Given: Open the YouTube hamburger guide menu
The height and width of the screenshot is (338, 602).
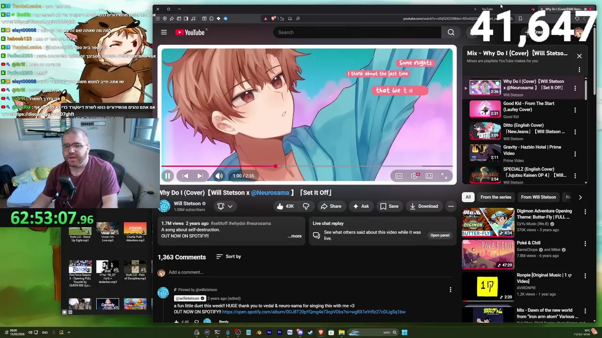Looking at the screenshot, I should [x=164, y=32].
